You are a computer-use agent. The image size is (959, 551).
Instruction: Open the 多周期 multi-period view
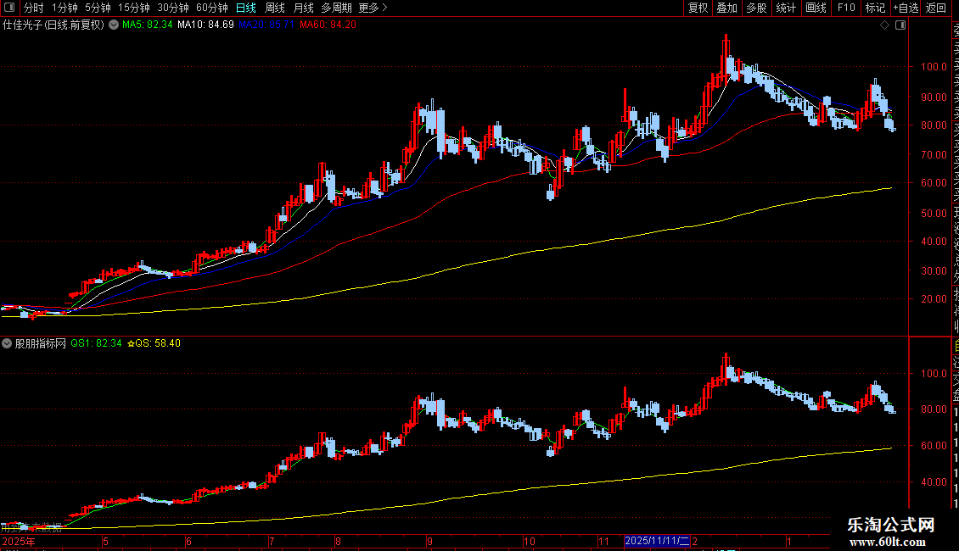pyautogui.click(x=336, y=8)
